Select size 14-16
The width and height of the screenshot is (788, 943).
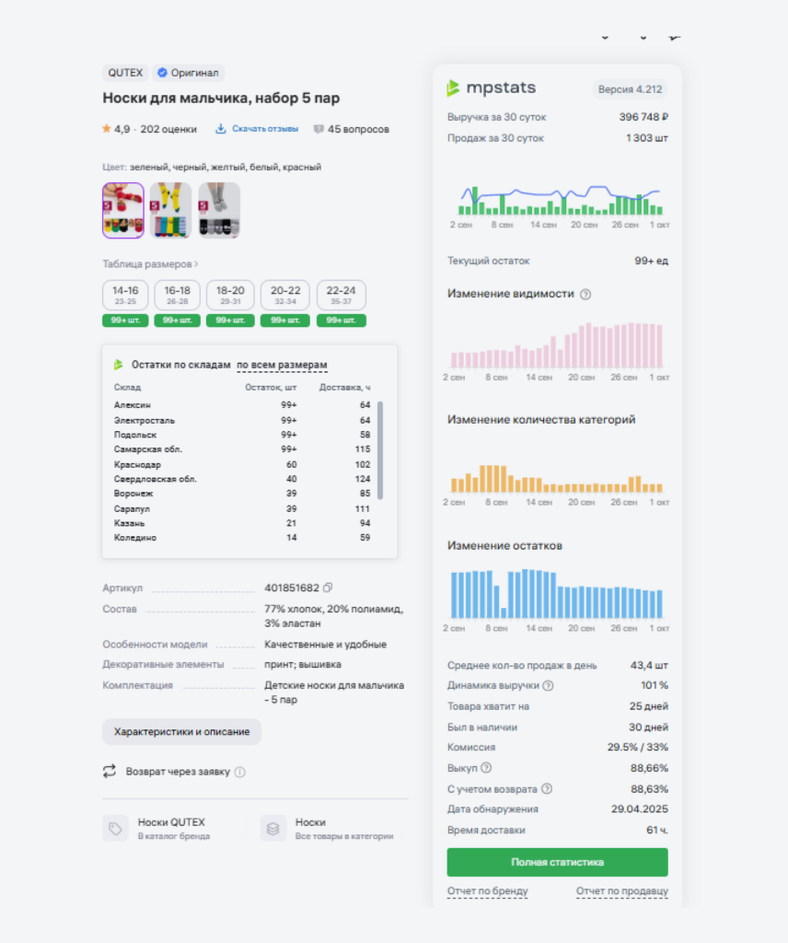(125, 295)
